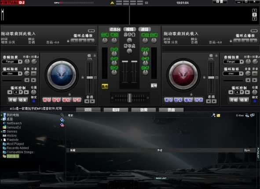Image resolution: width=260 pixels, height=189 pixels.
Task: Click the pink virtual folder icon beside tree
Action: pyautogui.click(x=62, y=125)
